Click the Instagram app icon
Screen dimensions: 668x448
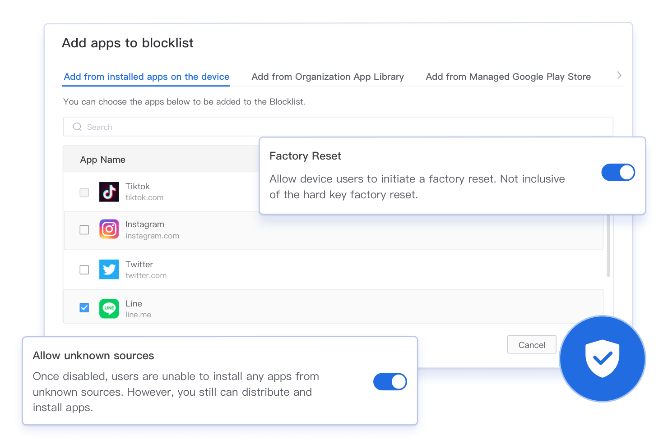point(109,229)
